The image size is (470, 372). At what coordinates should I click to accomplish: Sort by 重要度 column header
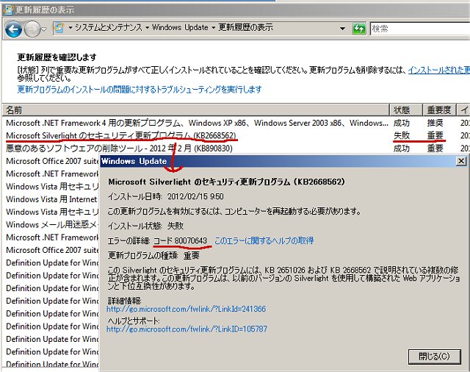(x=439, y=110)
